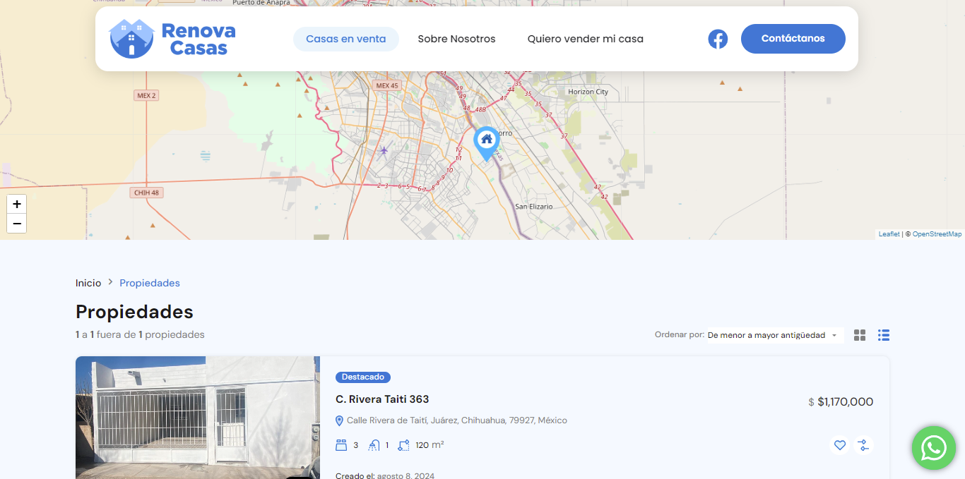Open the Inicio breadcrumb link
Screen dimensions: 965x479
88,282
